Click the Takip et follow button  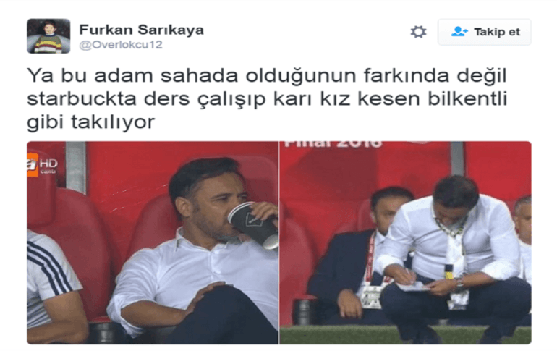[484, 32]
